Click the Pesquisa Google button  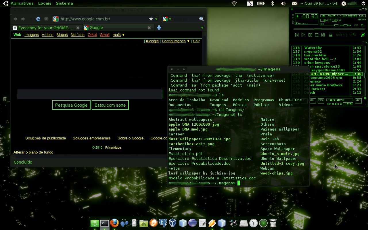[71, 105]
